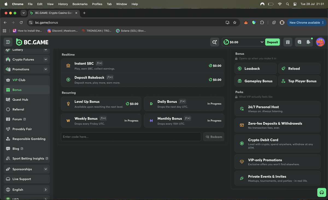Open macOS Control Center icon
This screenshot has width=328, height=200.
click(295, 4)
